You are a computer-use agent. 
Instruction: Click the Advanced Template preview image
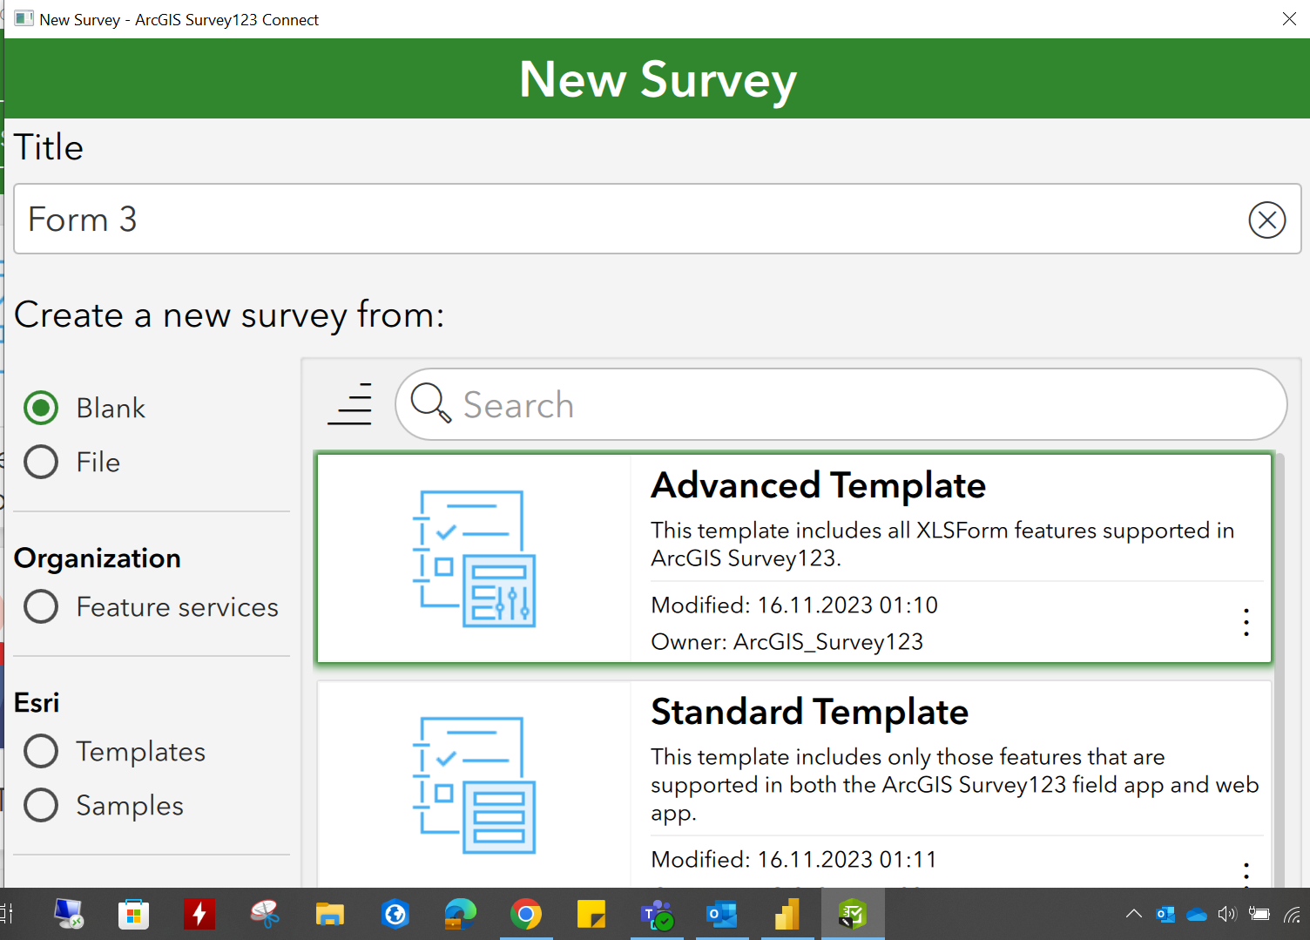[473, 558]
